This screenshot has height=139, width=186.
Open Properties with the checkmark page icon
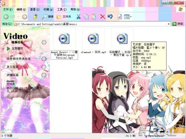click(119, 17)
